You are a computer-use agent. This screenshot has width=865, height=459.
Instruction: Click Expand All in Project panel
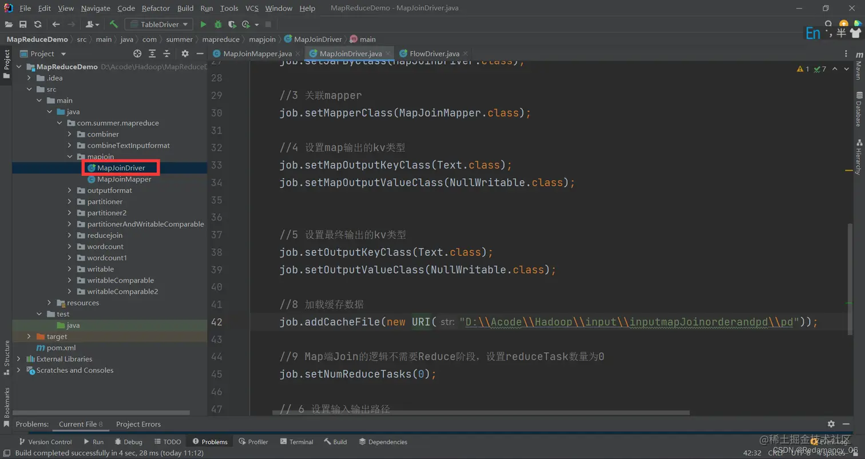click(152, 54)
